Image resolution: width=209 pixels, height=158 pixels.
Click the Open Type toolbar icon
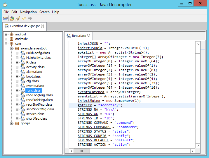pyautogui.click(x=12, y=18)
